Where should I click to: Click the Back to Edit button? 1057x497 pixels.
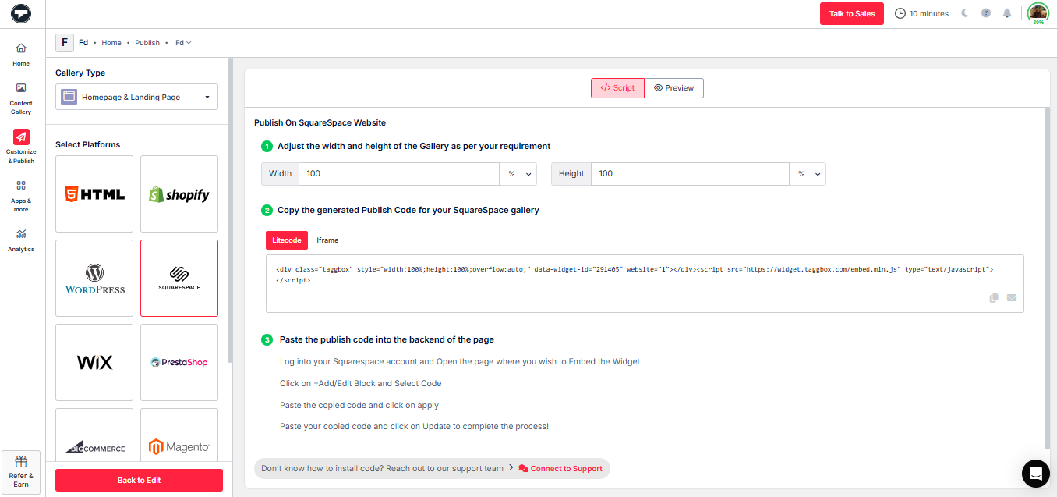(x=139, y=480)
